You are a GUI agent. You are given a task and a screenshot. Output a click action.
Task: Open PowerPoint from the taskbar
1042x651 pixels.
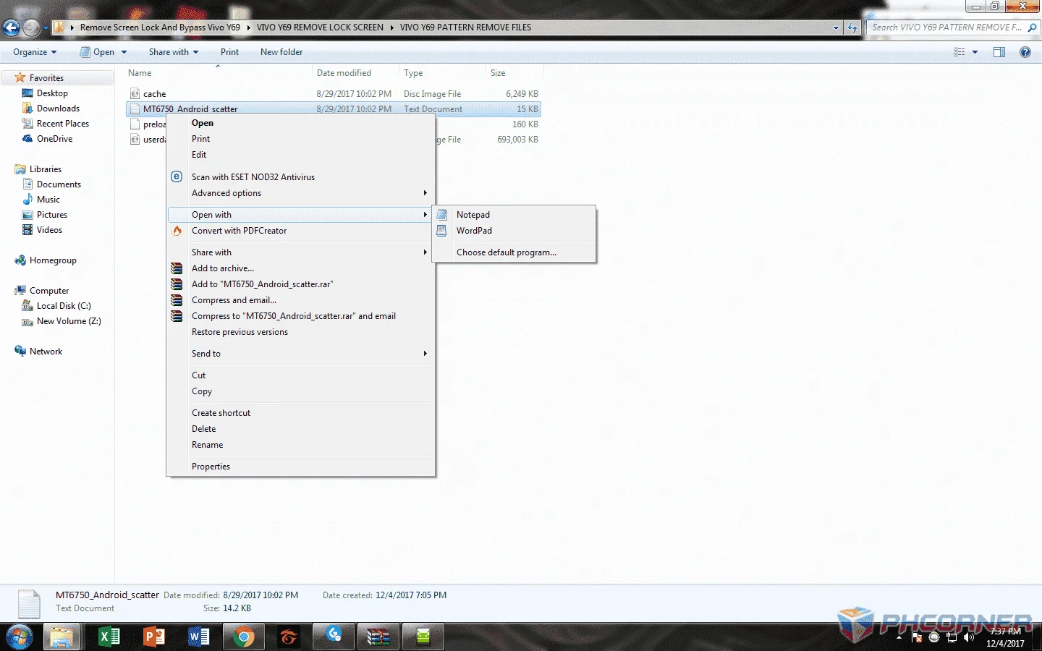click(154, 637)
